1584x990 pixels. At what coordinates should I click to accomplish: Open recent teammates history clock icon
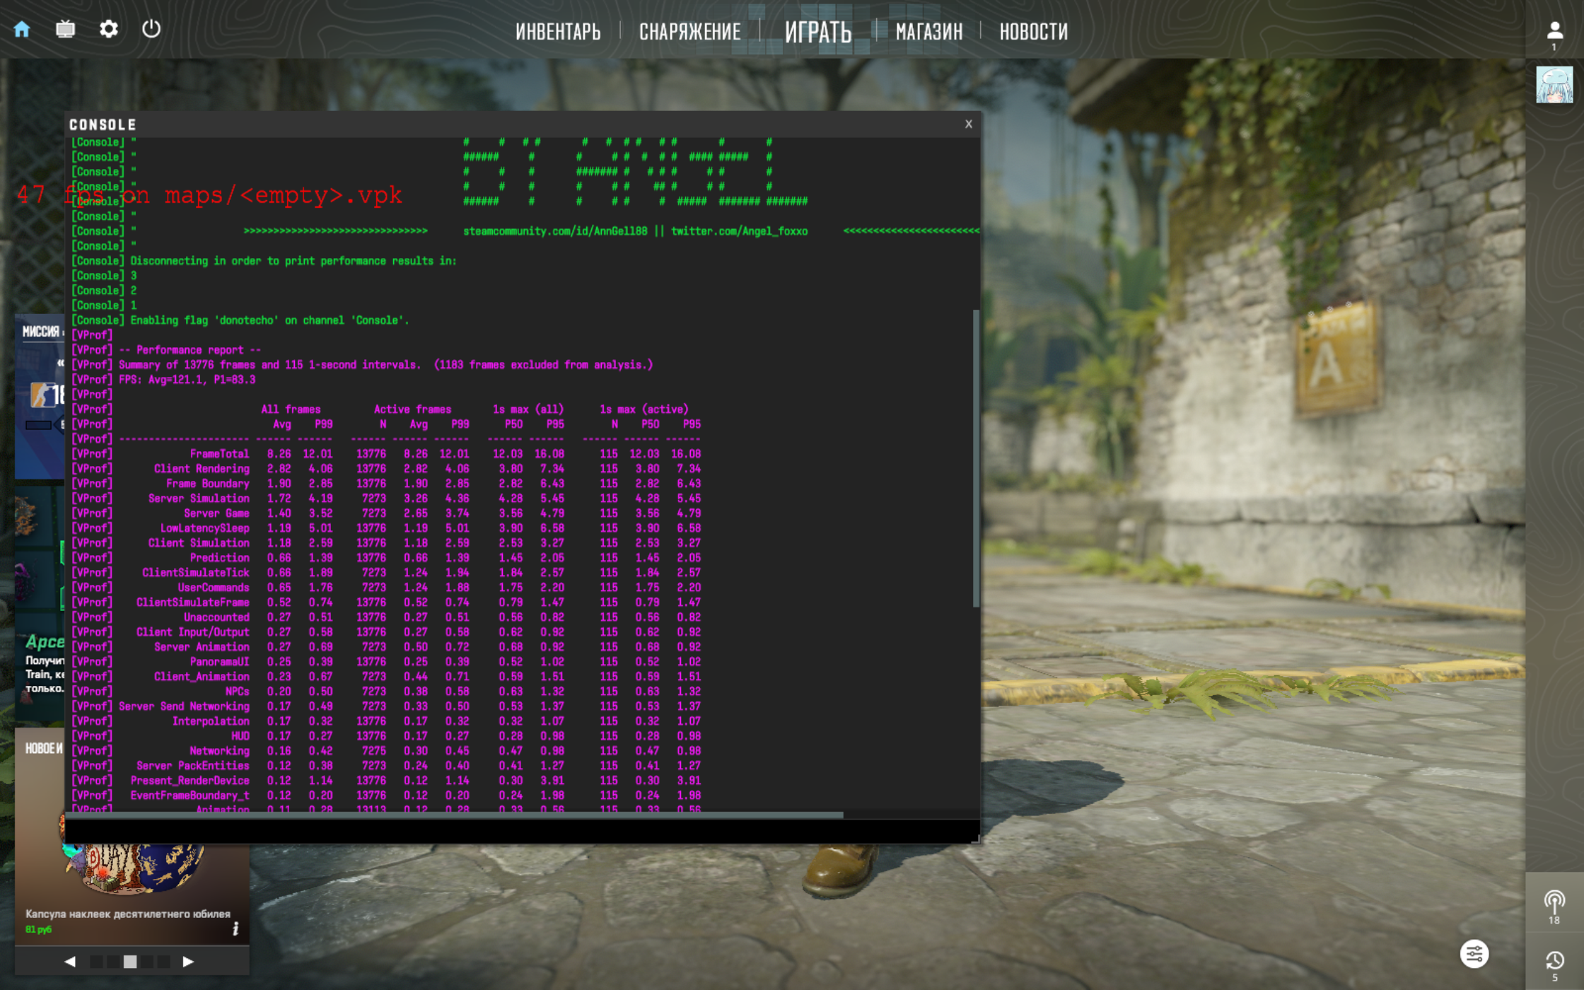1554,961
